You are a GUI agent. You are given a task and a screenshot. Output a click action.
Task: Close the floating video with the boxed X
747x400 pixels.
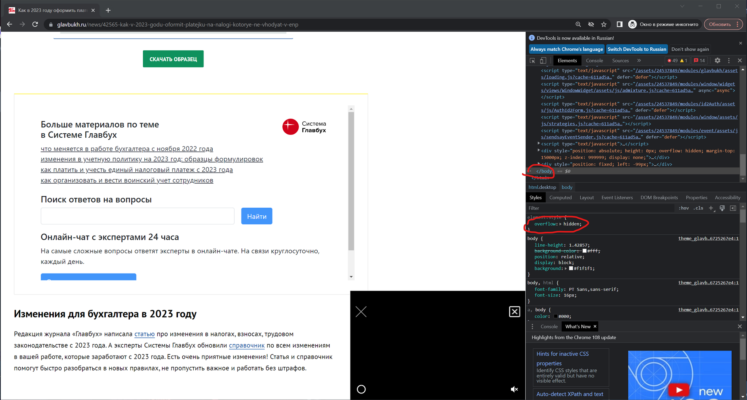[x=514, y=311]
